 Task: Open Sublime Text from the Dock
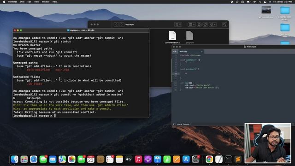tap(238, 159)
